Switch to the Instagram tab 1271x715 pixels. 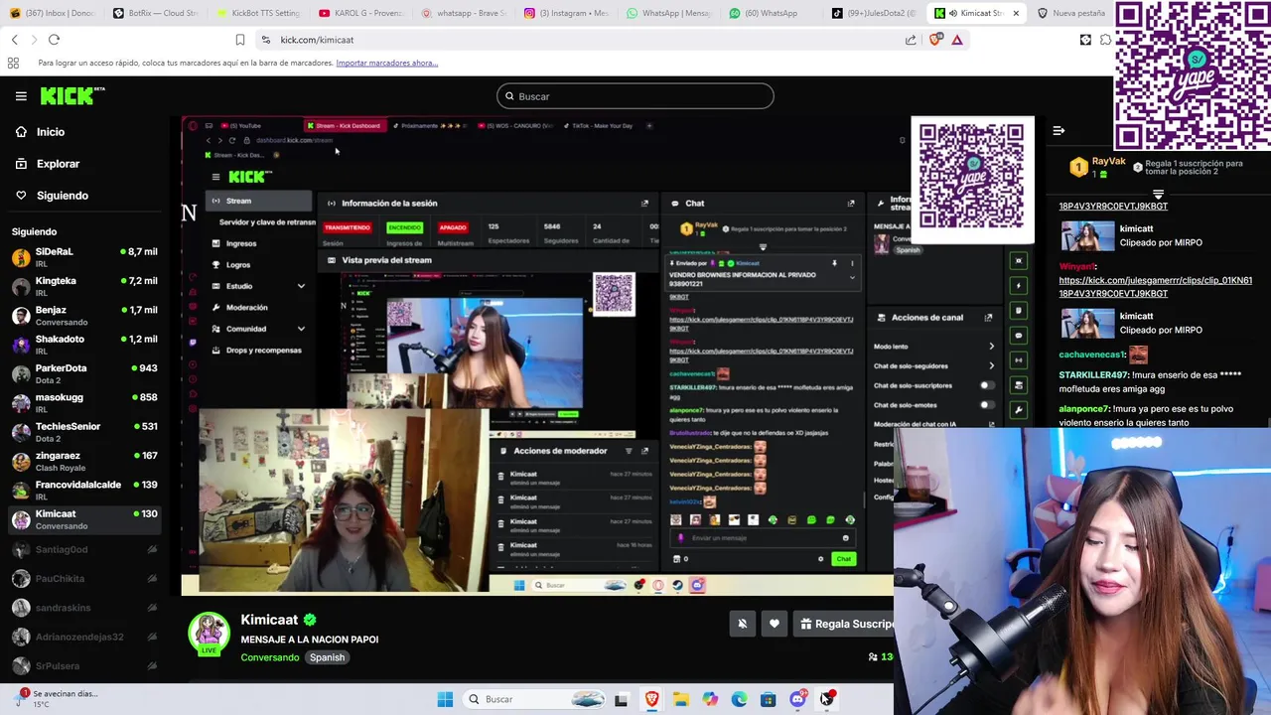pyautogui.click(x=566, y=13)
